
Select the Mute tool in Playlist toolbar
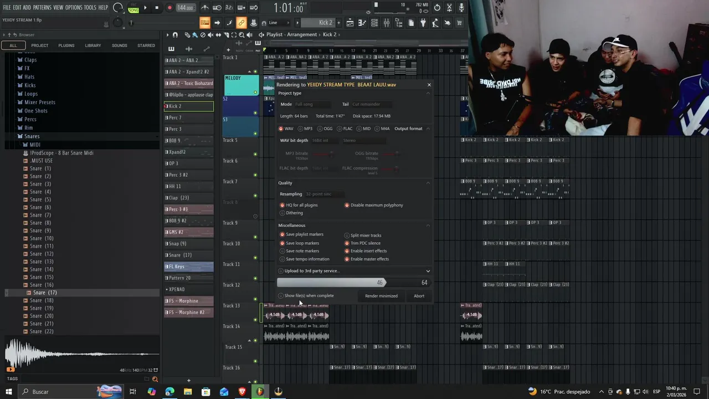click(210, 35)
